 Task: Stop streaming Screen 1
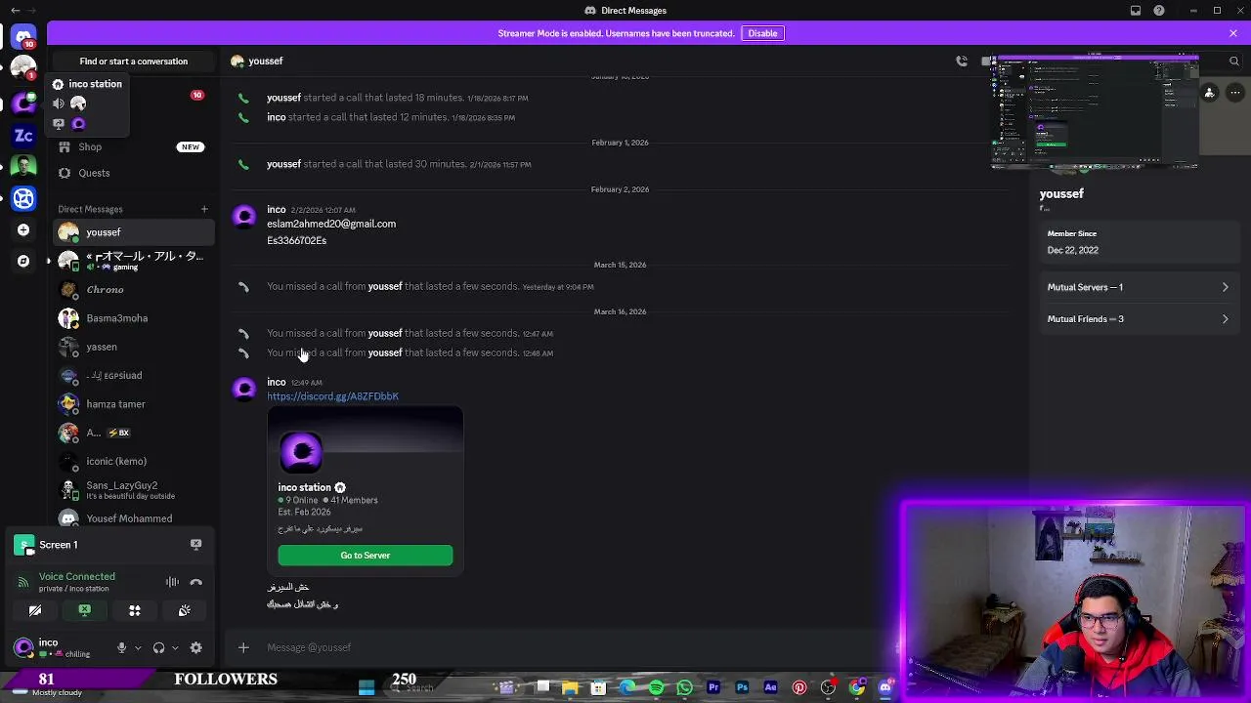195,545
